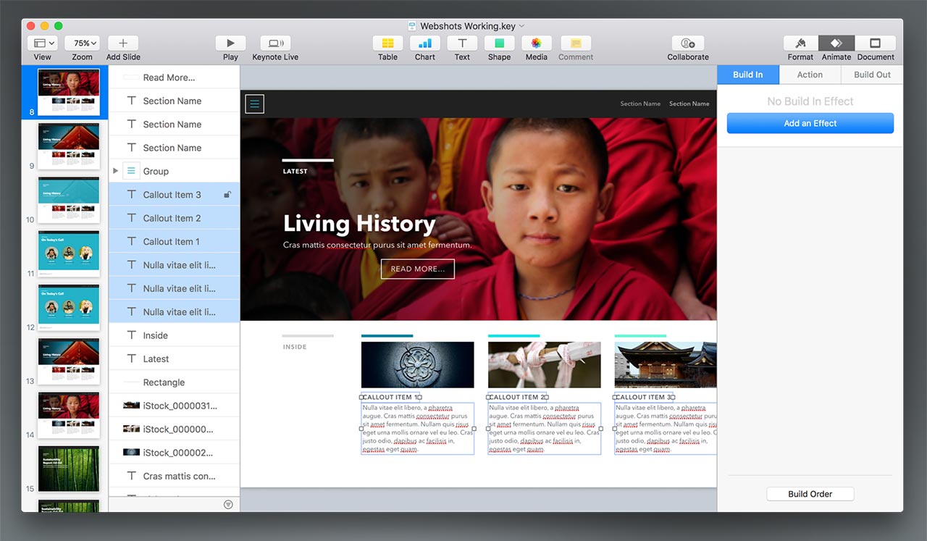The image size is (927, 541).
Task: Toggle the lock on Callout Item 3
Action: (227, 195)
